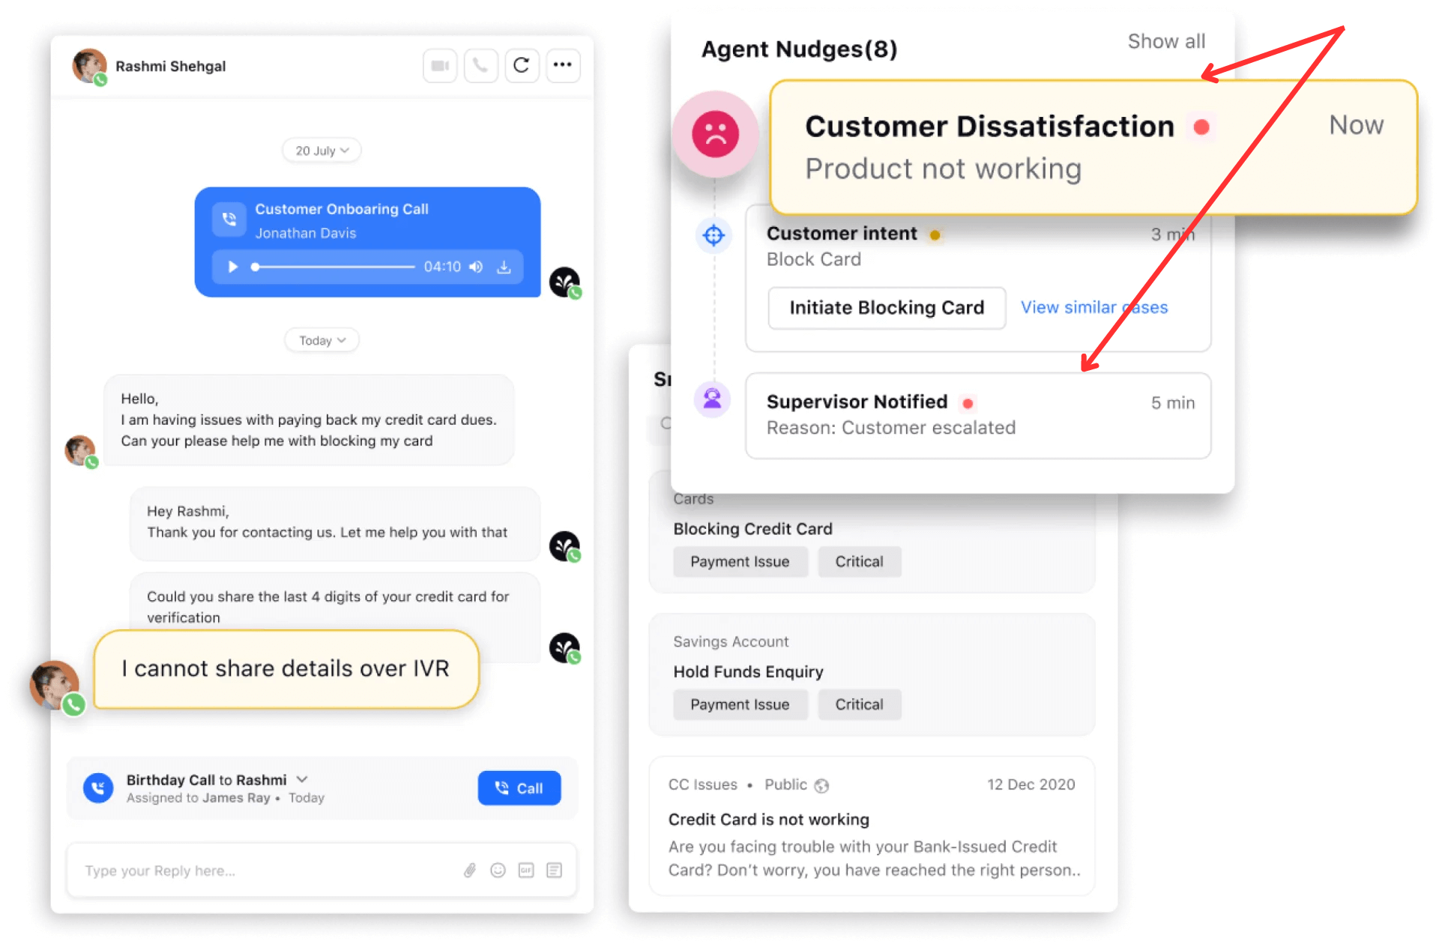View similar cases link
Image resolution: width=1439 pixels, height=944 pixels.
click(1096, 306)
